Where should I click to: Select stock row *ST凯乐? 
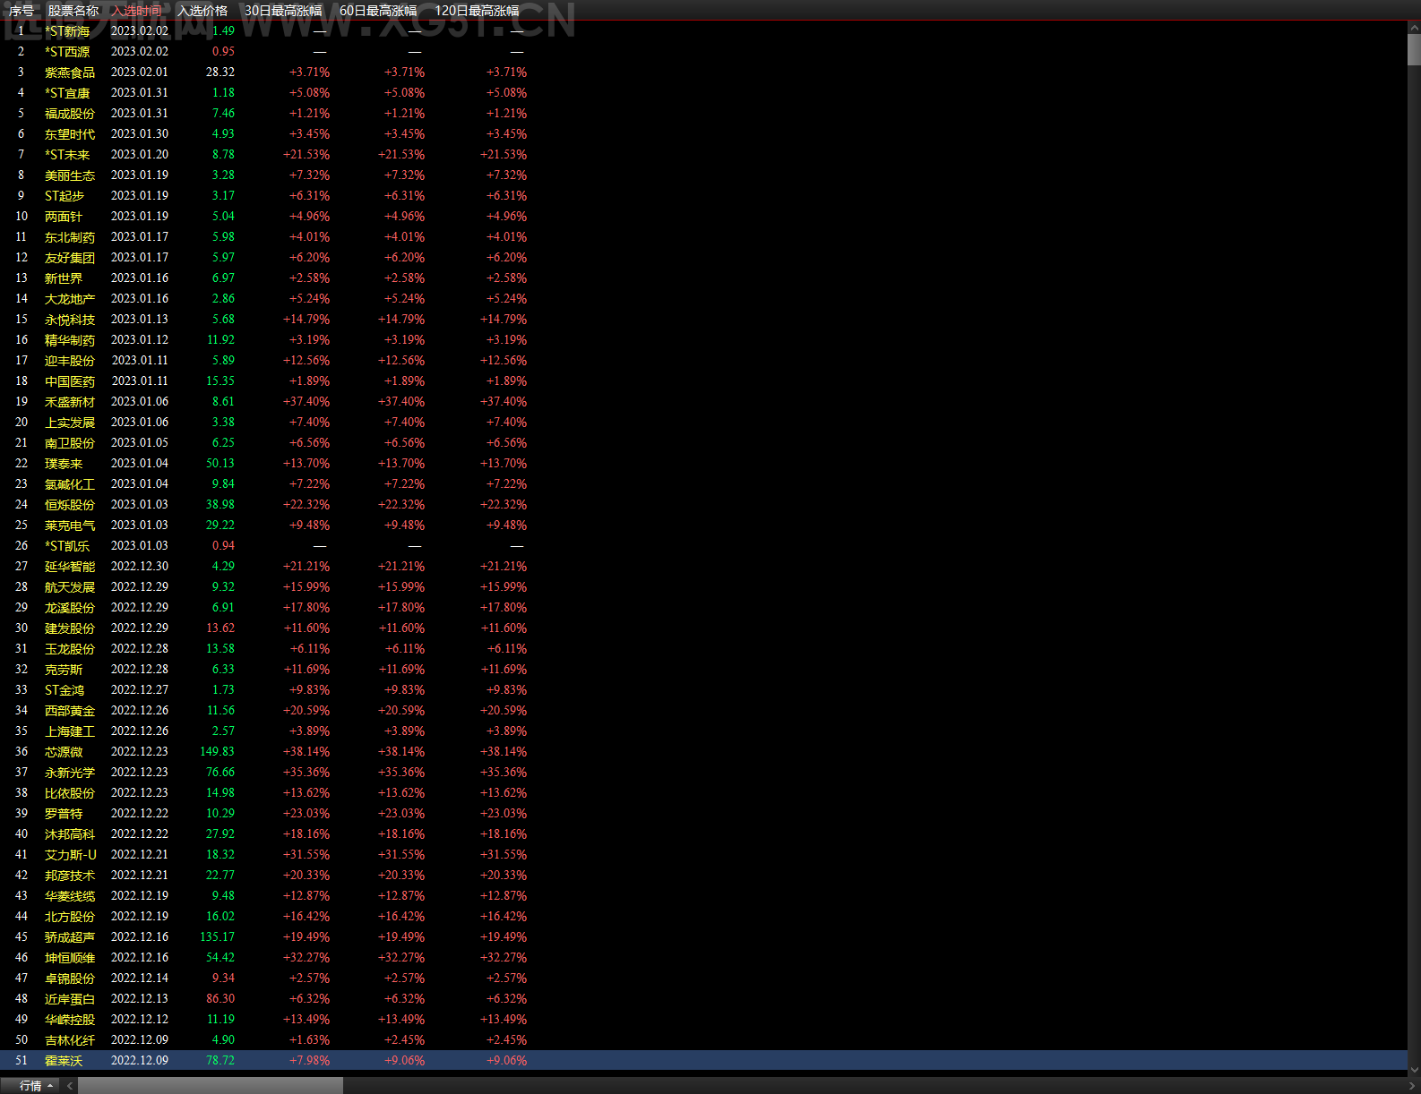tap(703, 545)
